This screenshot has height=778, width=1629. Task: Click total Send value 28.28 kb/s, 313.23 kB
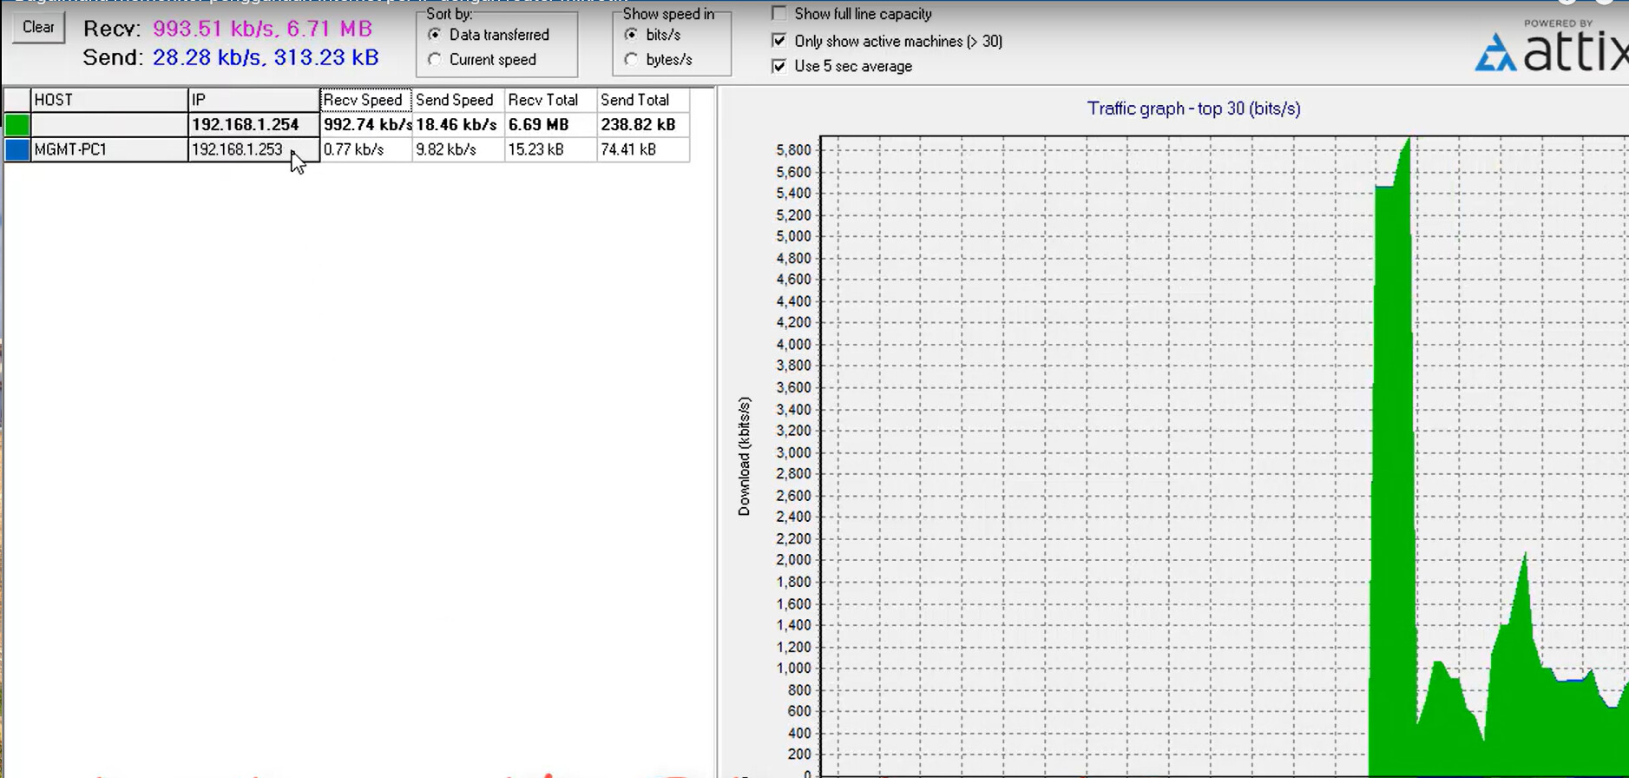pos(266,57)
